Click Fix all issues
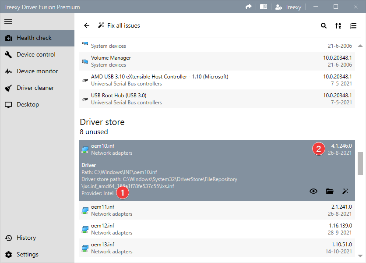This screenshot has width=366, height=263. tap(119, 25)
